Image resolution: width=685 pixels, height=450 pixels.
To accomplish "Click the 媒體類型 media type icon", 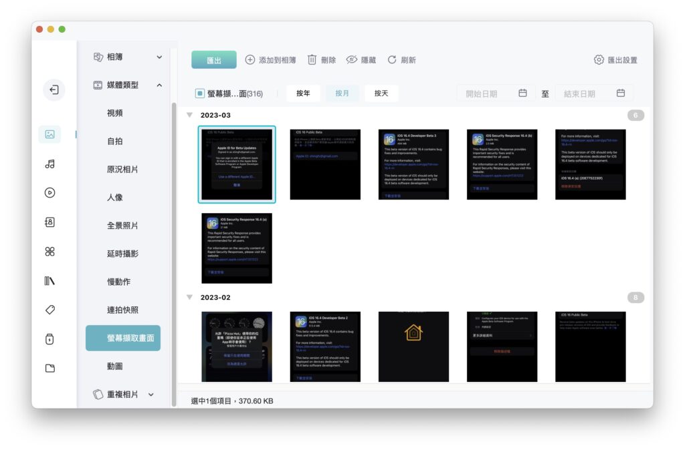I will click(98, 85).
